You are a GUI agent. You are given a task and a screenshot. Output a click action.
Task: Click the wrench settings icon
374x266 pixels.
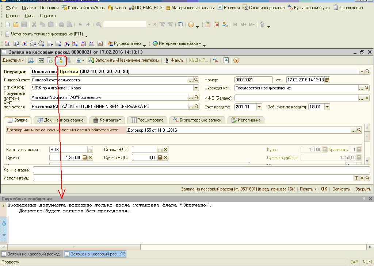click(262, 24)
